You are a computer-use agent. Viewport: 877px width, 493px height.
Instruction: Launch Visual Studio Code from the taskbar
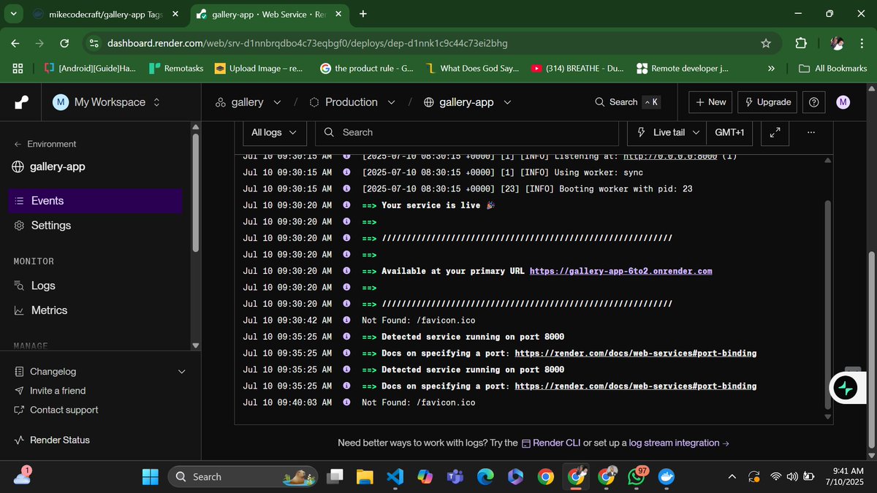click(395, 477)
